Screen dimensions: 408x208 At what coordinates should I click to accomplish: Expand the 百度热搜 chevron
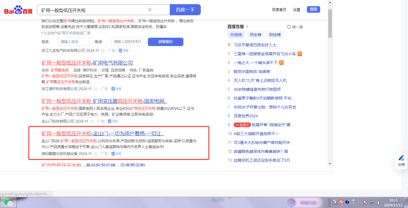[x=247, y=27]
